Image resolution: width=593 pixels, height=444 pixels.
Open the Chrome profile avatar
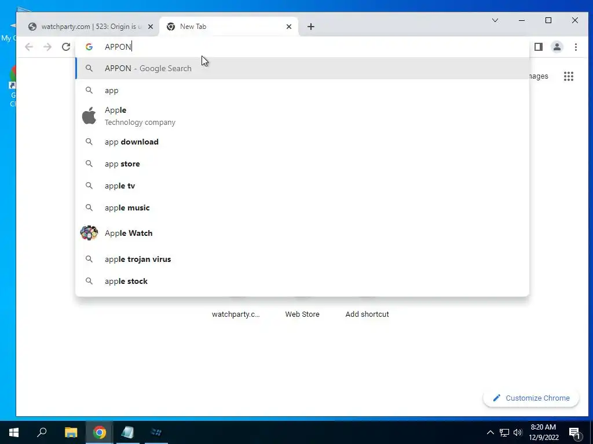(x=557, y=47)
